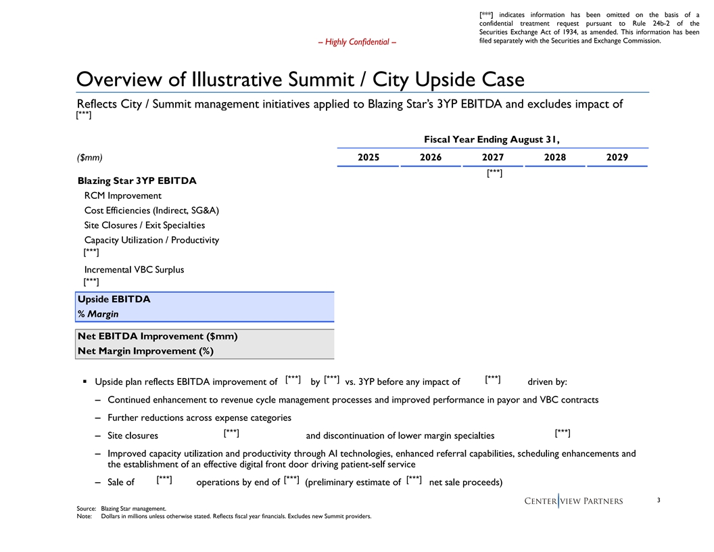
Task: Click the "($mm)" units label
Action: [x=90, y=158]
